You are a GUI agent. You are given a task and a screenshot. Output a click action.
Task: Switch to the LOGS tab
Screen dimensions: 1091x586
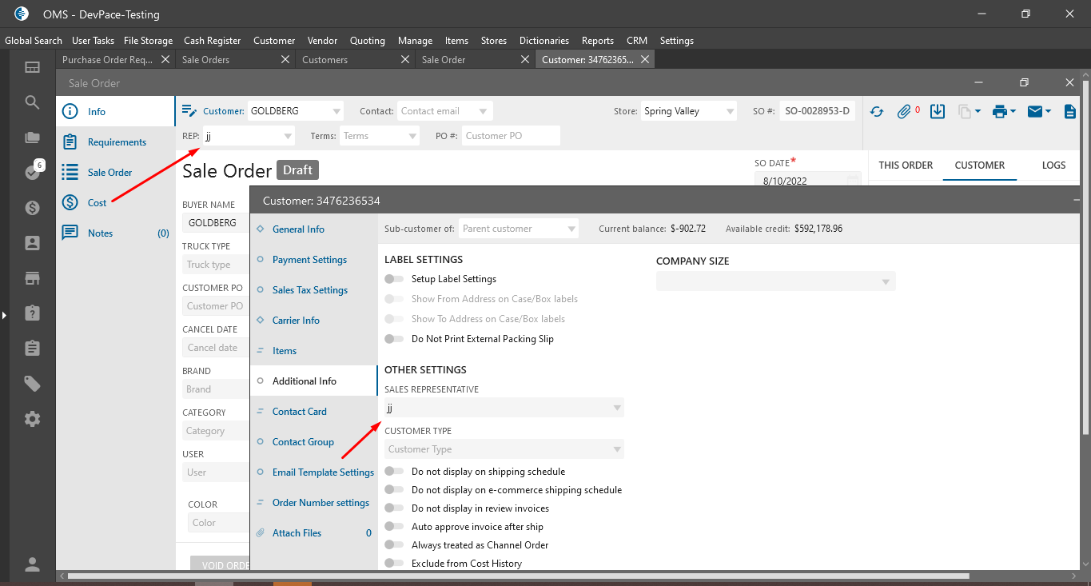pos(1053,165)
